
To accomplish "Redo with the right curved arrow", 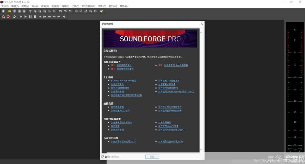I will pos(65,11).
